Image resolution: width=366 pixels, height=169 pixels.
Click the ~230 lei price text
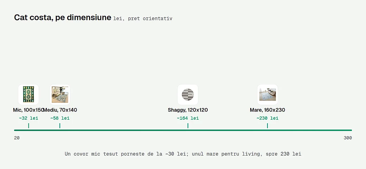(267, 118)
